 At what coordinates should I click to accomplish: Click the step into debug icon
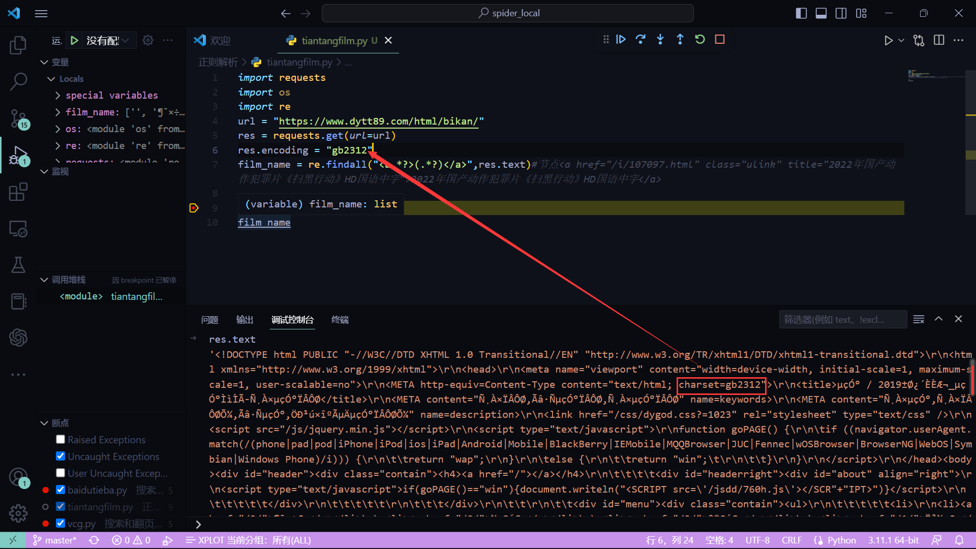pyautogui.click(x=661, y=40)
